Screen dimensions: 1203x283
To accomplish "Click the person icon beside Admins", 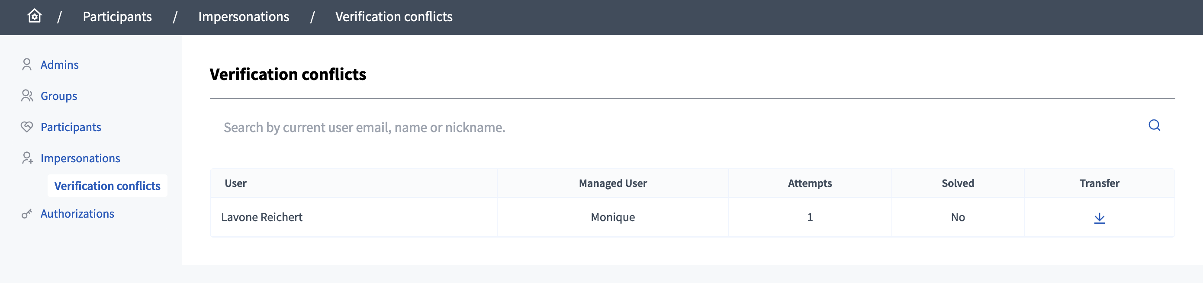I will coord(27,64).
